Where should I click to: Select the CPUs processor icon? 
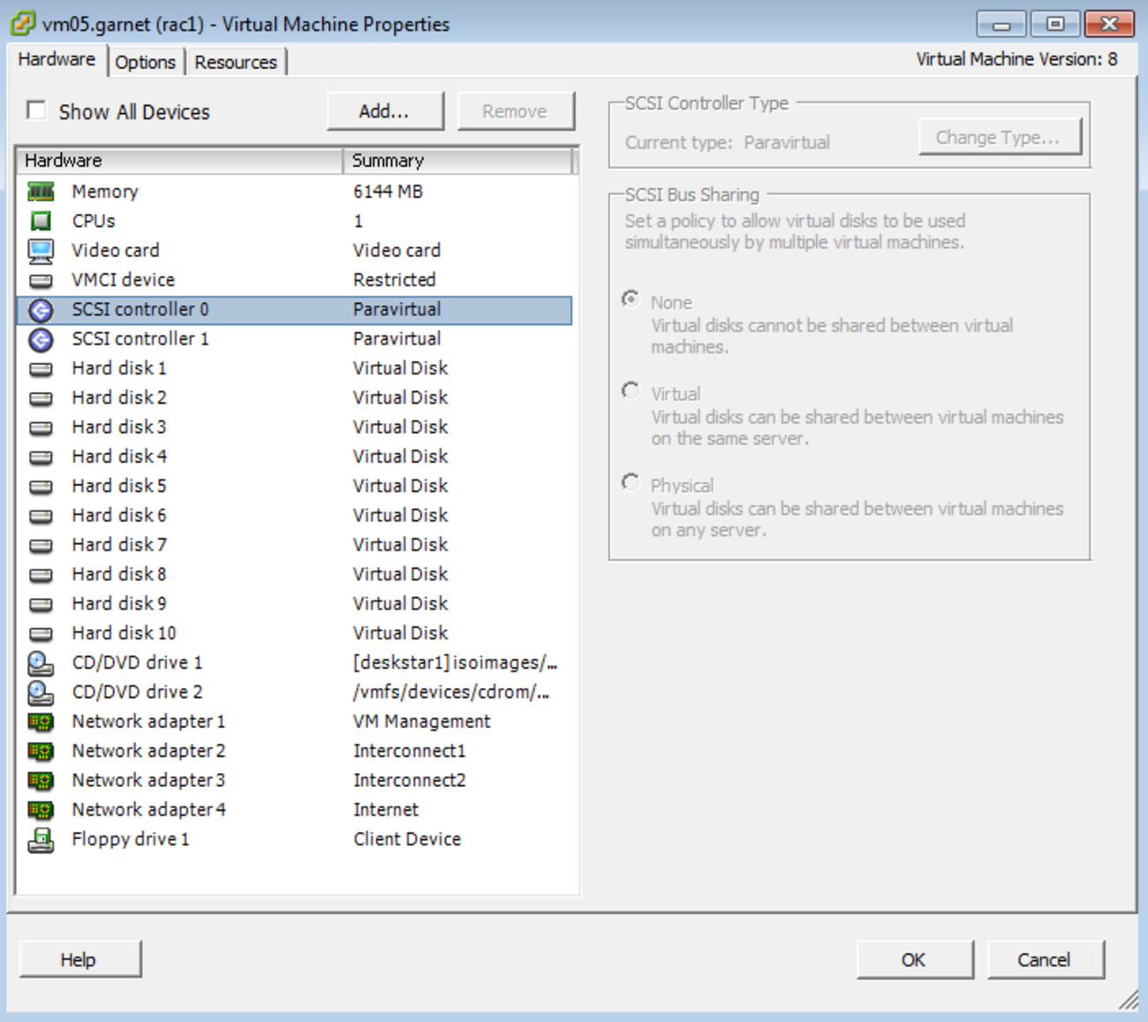[x=41, y=221]
